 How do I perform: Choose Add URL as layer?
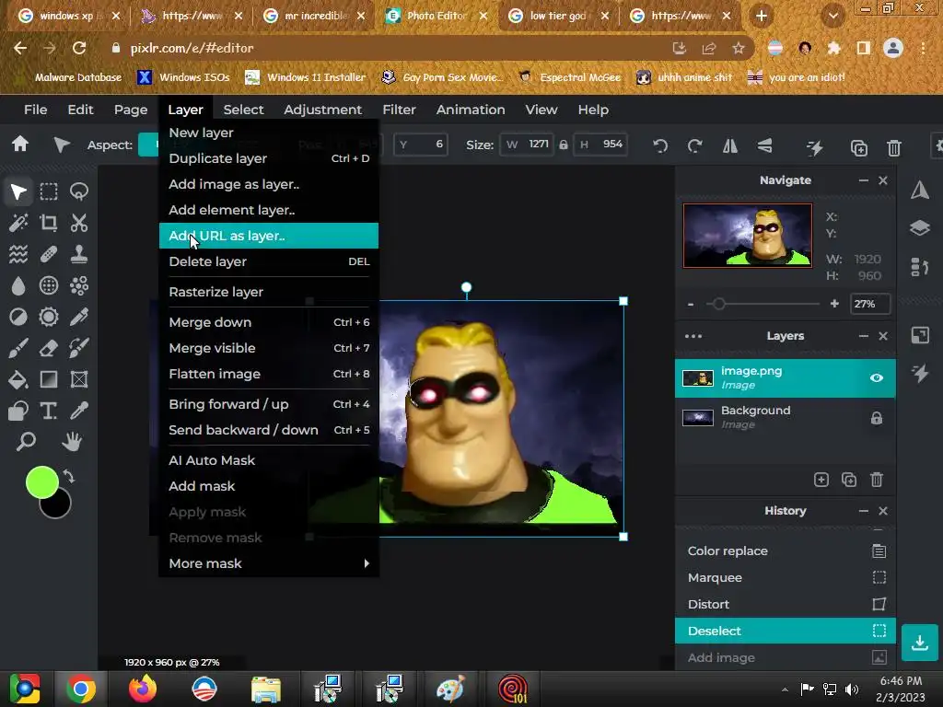click(269, 236)
